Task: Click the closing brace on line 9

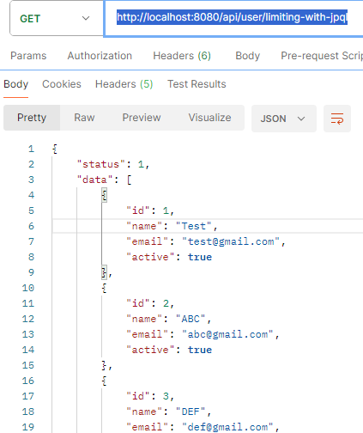Action: (x=104, y=272)
